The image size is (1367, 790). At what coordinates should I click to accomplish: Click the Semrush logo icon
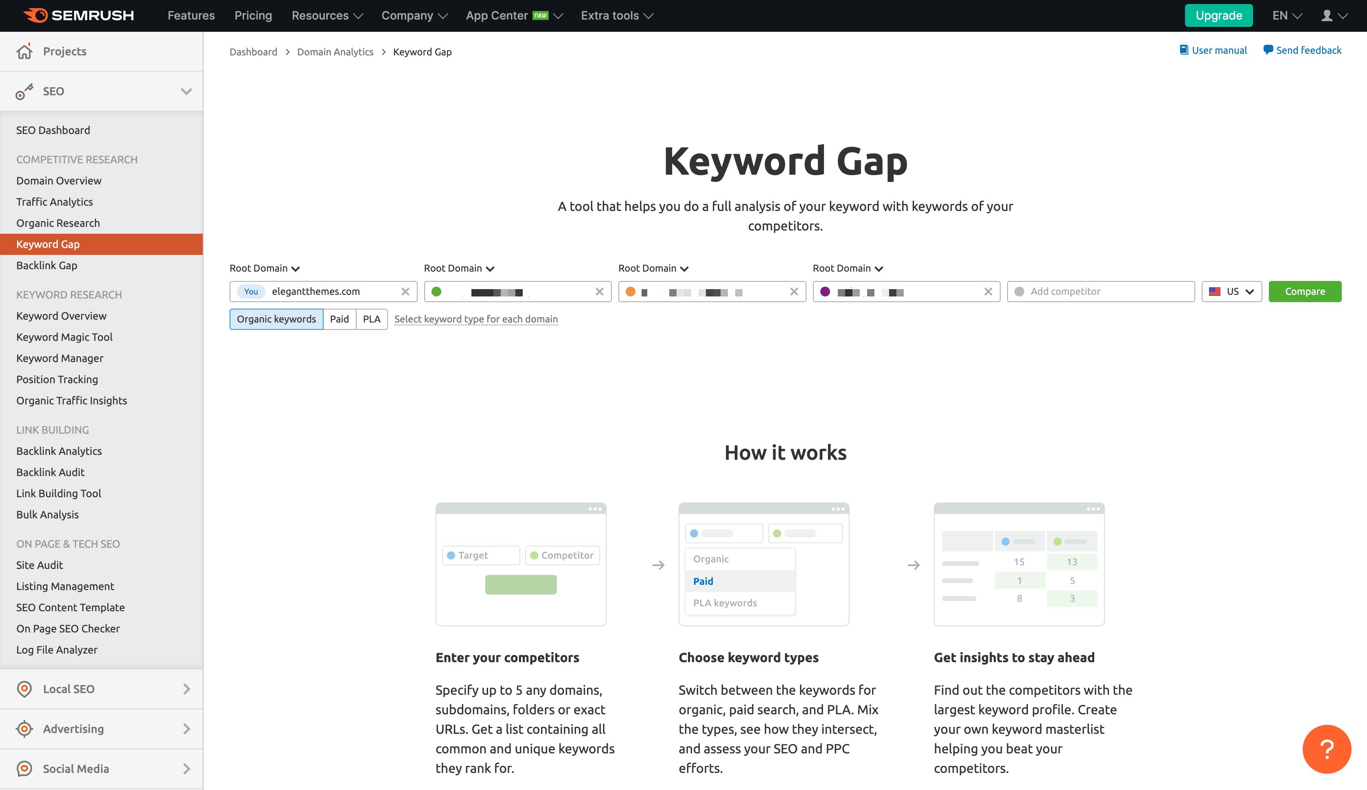tap(36, 15)
